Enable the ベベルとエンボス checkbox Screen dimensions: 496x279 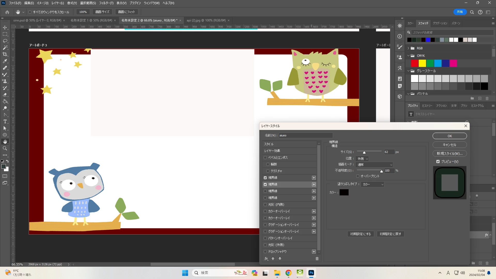[265, 158]
